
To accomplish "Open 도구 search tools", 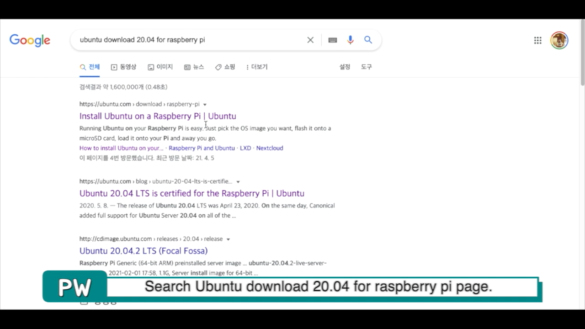I will (367, 67).
